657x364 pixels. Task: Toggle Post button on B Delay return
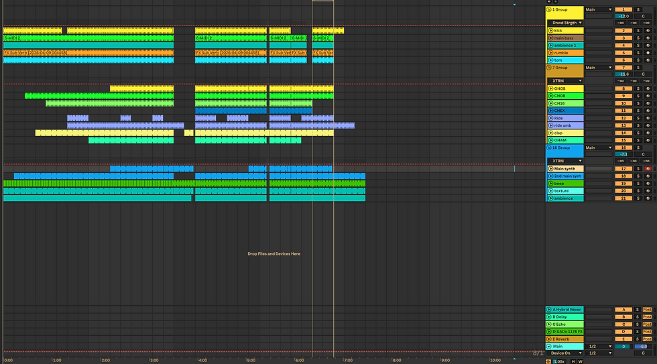[x=648, y=317]
